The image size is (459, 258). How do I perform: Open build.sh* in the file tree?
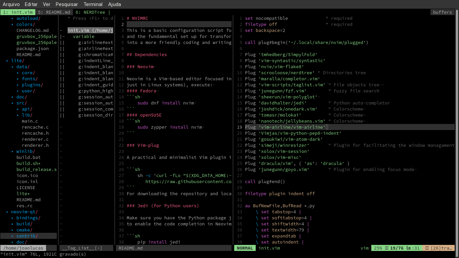pyautogui.click(x=29, y=163)
